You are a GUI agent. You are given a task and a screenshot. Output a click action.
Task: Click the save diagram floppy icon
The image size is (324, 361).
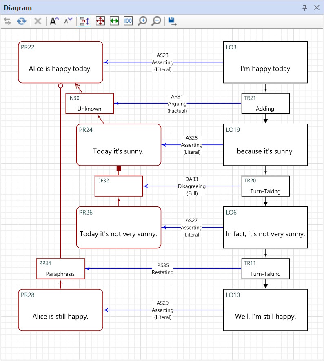click(x=172, y=21)
